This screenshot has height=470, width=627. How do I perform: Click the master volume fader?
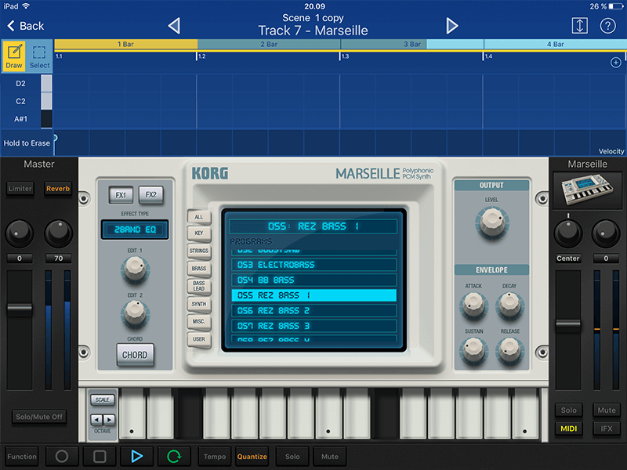[19, 309]
